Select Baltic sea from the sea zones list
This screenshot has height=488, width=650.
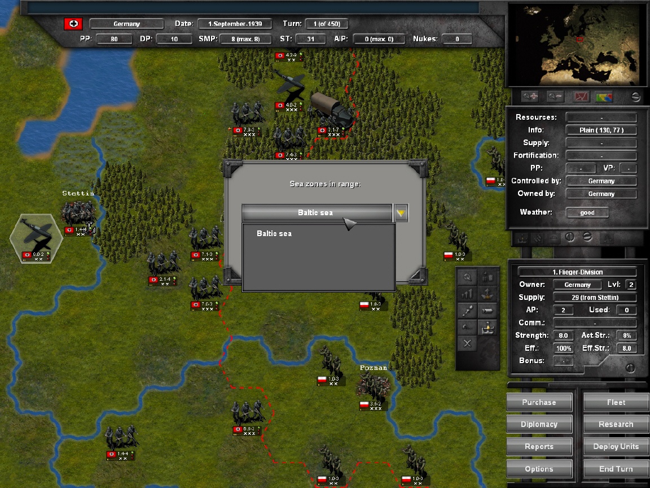click(274, 233)
